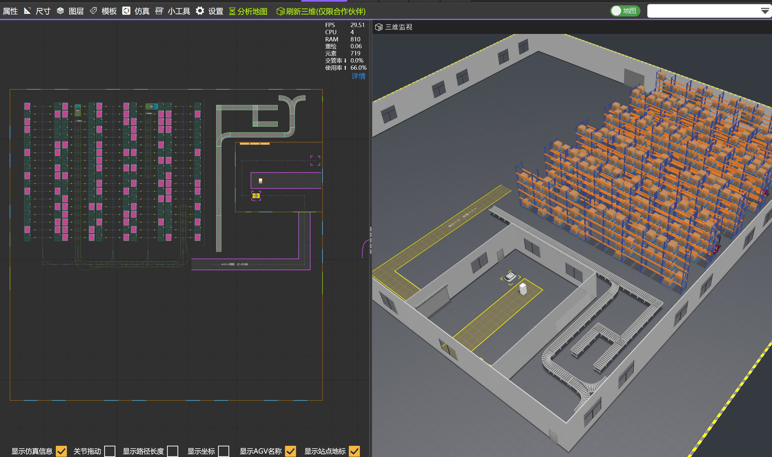Click 刷新三维(仅限合作伙伴) button
This screenshot has width=772, height=457.
click(x=326, y=12)
